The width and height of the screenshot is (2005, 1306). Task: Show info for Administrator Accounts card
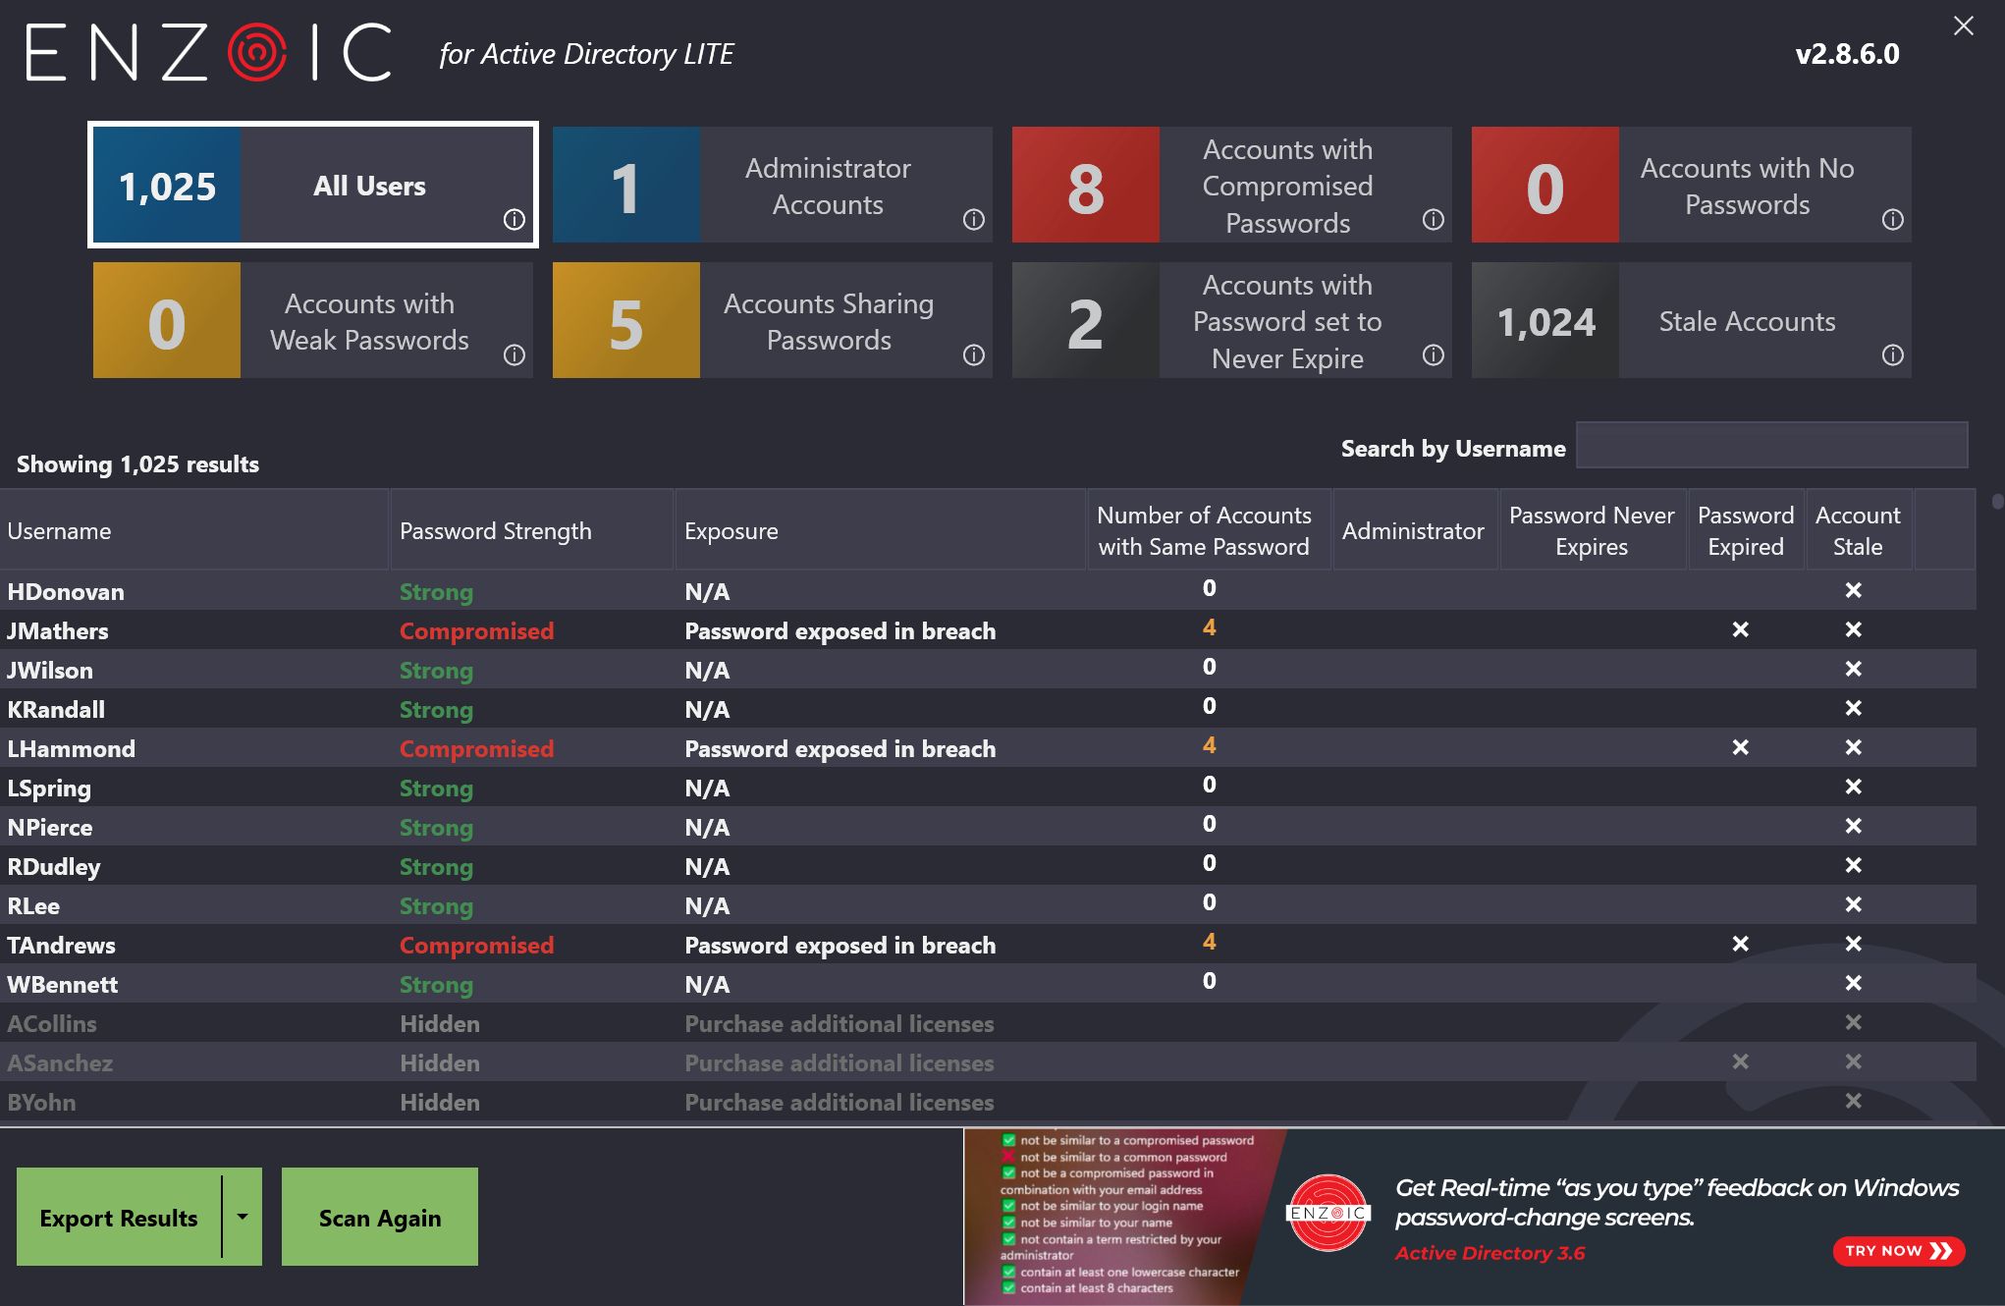(974, 219)
